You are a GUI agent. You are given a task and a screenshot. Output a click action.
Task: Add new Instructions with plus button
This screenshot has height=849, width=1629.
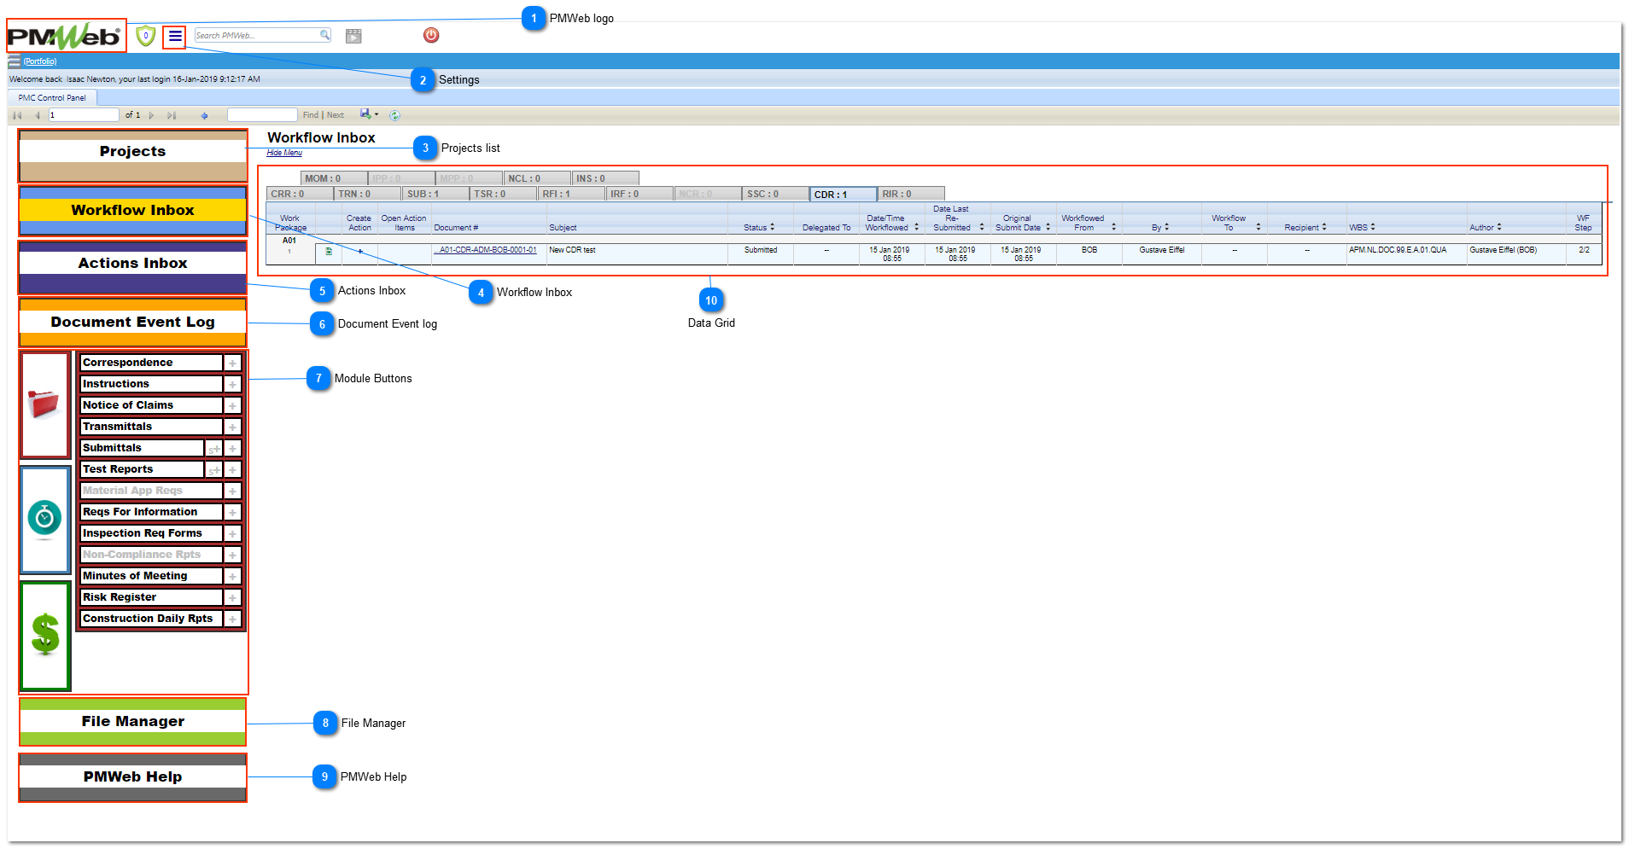tap(232, 385)
